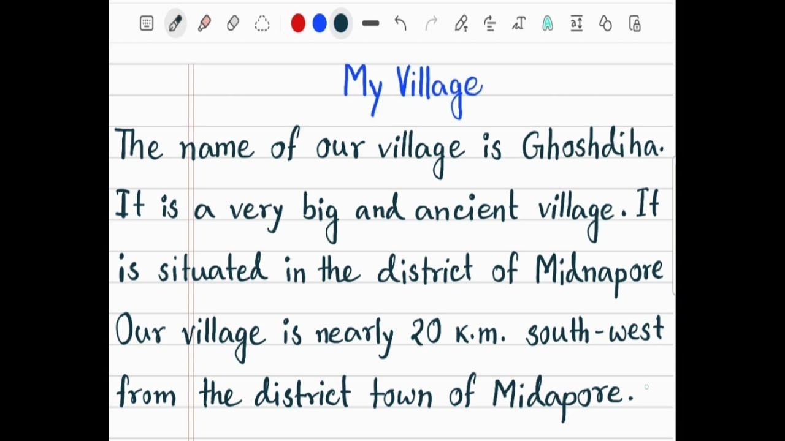Open the easy writing pad tool

576,24
